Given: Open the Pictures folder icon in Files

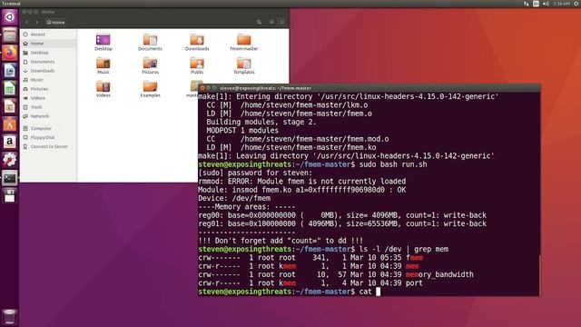Looking at the screenshot, I should tap(150, 65).
